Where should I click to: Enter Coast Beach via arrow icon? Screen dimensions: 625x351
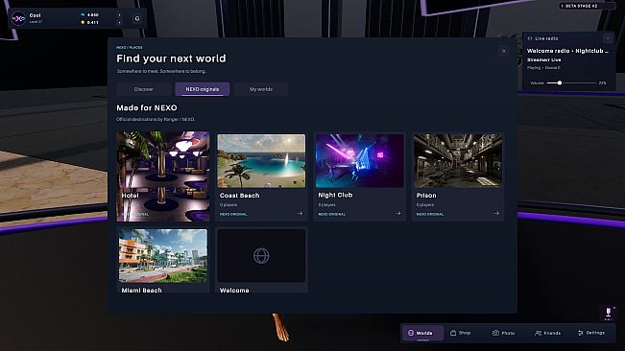pyautogui.click(x=300, y=213)
